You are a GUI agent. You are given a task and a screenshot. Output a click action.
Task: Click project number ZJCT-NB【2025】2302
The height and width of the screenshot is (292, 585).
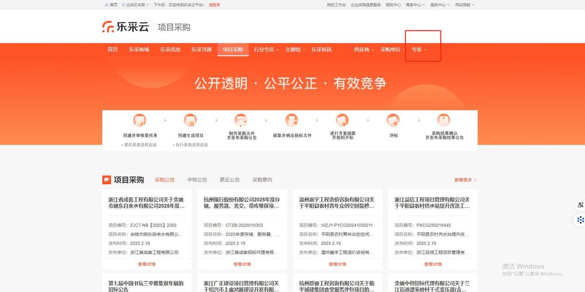tap(153, 225)
